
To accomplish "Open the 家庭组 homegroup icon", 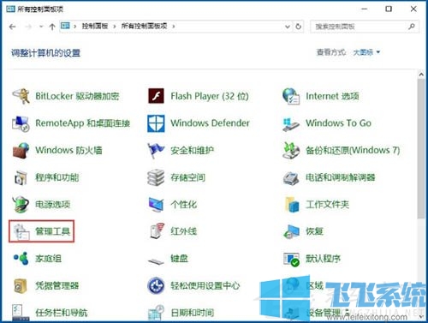I will pos(21,259).
